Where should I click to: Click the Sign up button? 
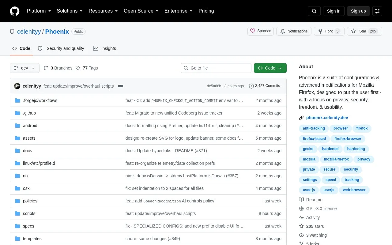click(358, 11)
